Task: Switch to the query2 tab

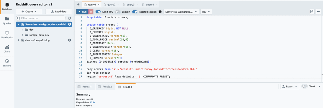Action: coord(111,5)
